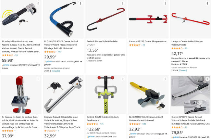Open options menu on Blueshyhall alarm lock card

(38, 3)
